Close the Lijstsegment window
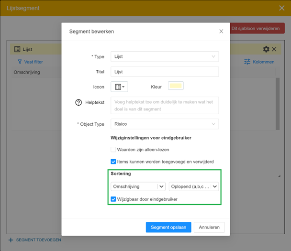 pyautogui.click(x=282, y=8)
